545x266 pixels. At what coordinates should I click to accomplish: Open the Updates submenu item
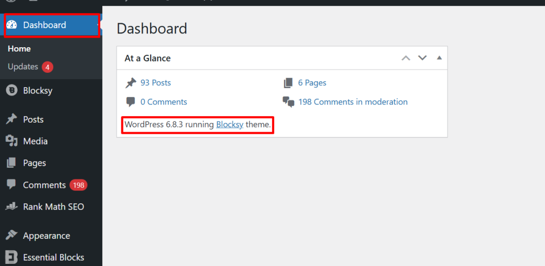[23, 67]
